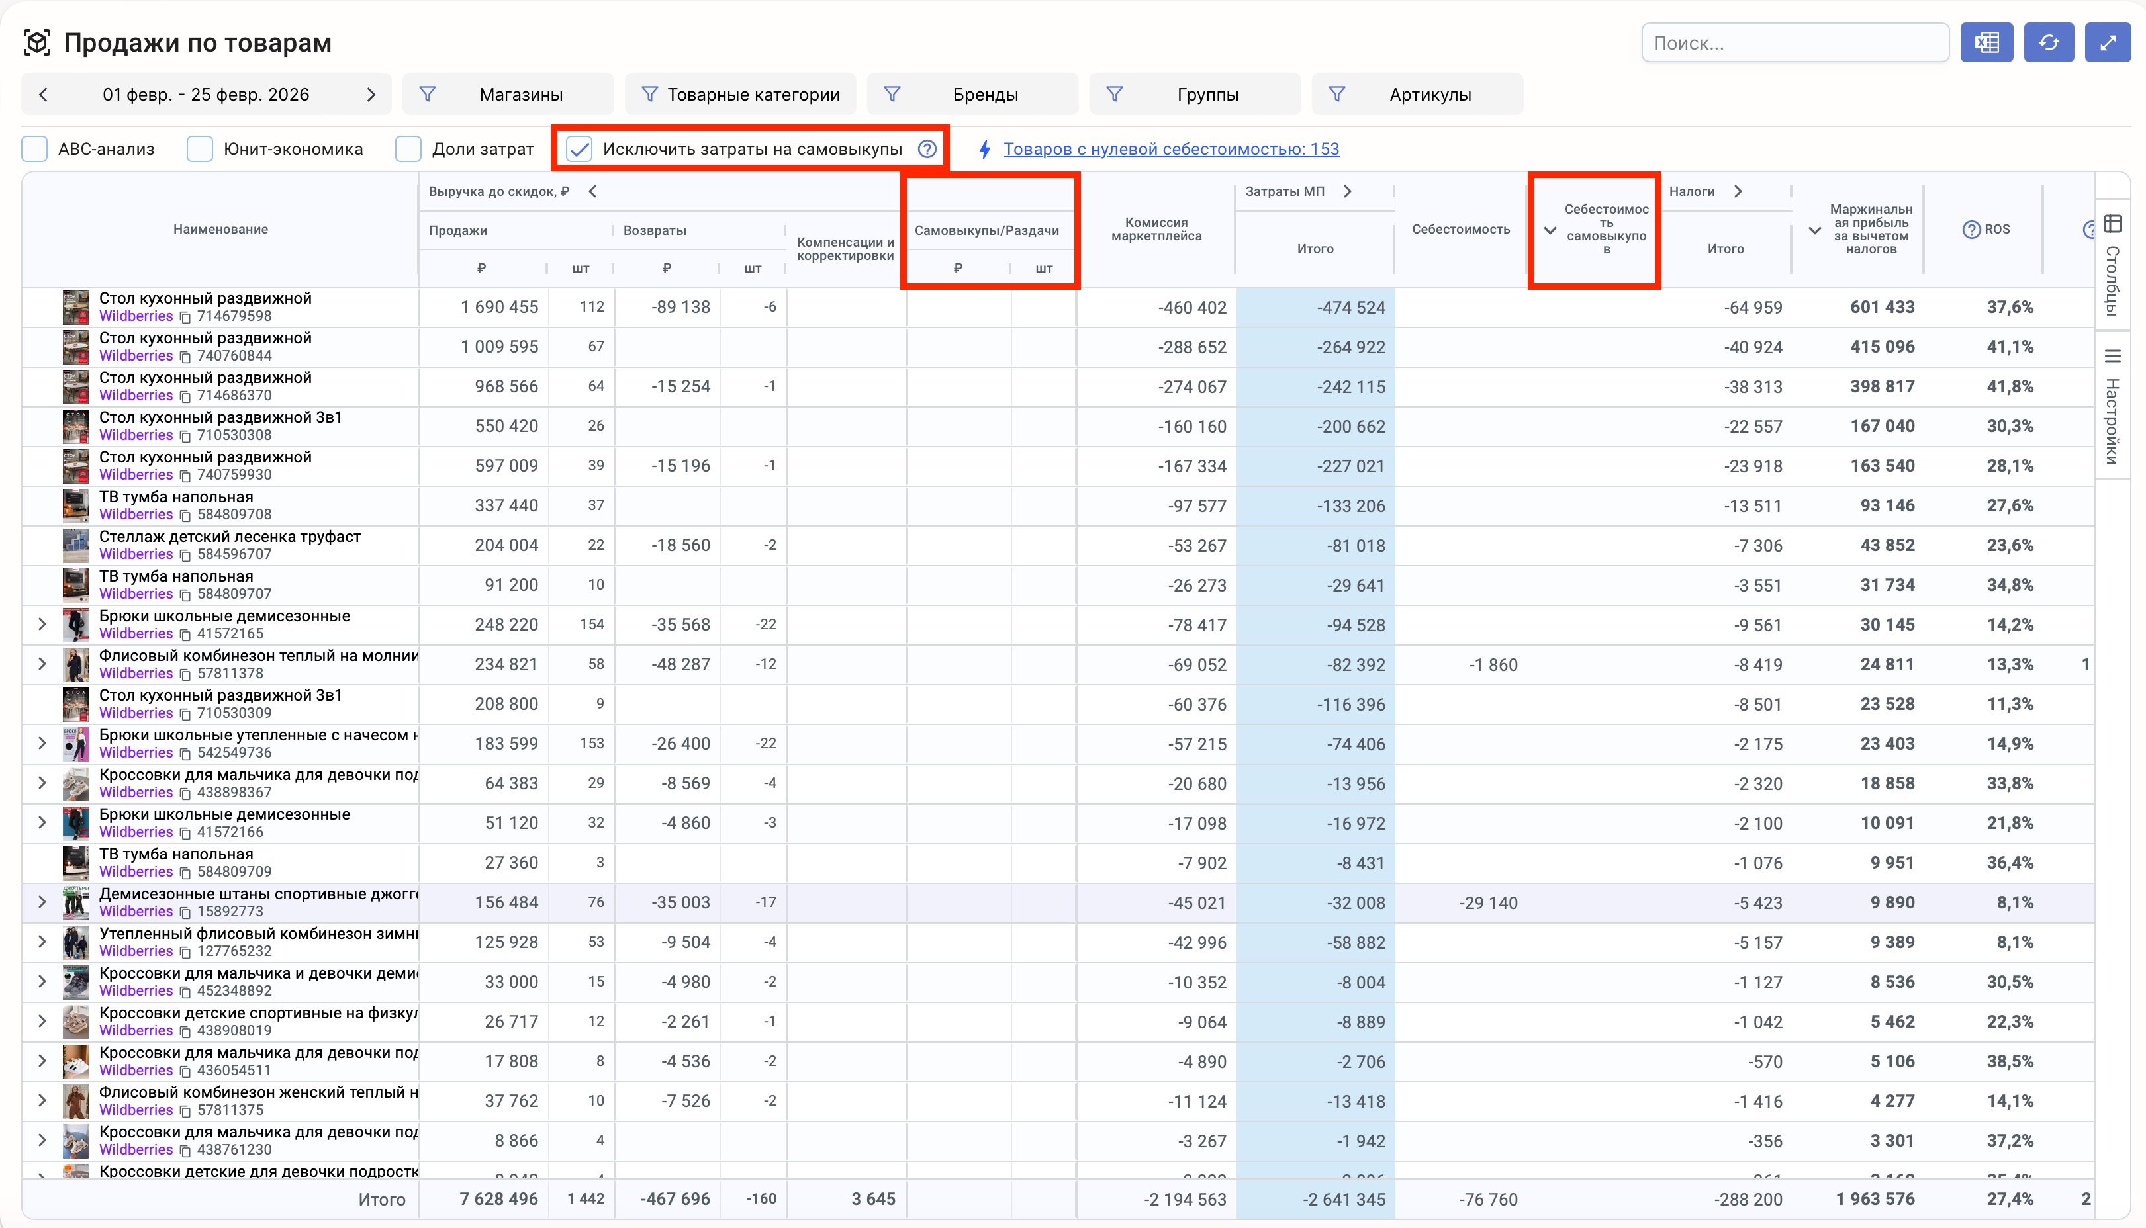Viewport: 2146px width, 1228px height.
Task: Toggle the Юнит-экономика checkbox
Action: click(200, 150)
